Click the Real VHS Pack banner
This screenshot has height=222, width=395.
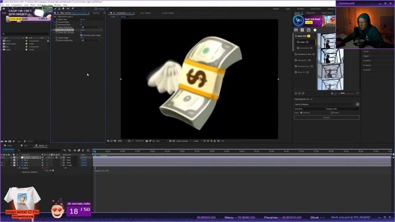coord(314,20)
